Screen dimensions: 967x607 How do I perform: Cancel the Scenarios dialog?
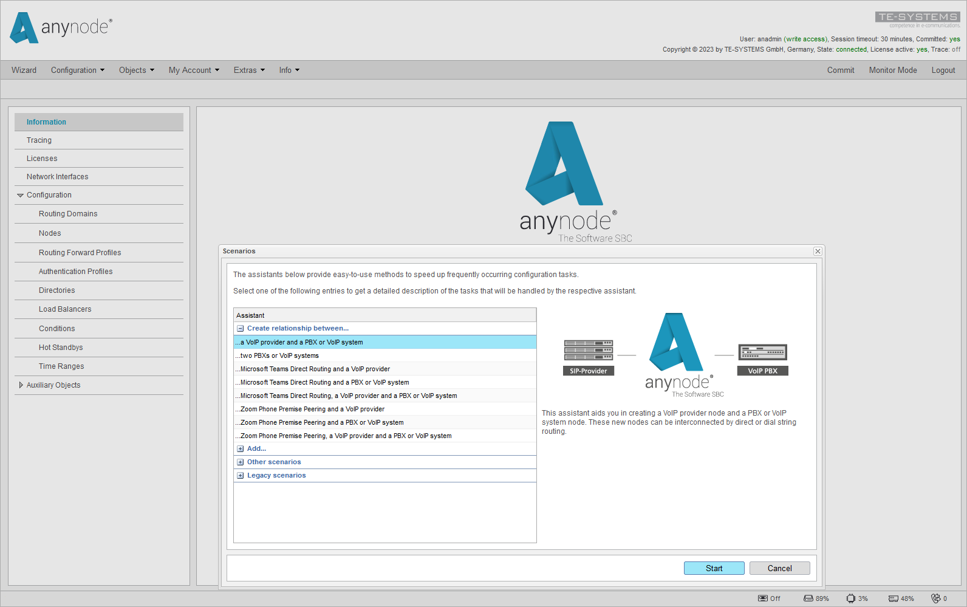coord(780,568)
